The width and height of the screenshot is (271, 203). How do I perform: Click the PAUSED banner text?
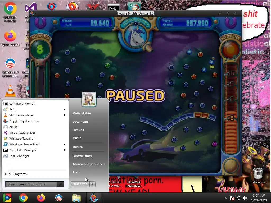point(135,95)
